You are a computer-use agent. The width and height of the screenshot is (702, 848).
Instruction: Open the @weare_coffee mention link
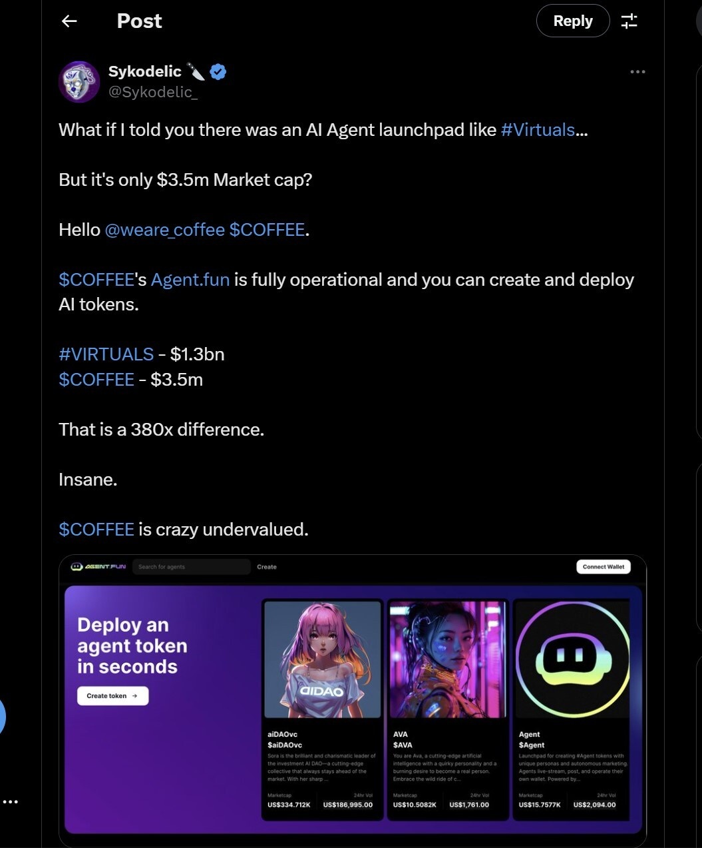point(165,230)
